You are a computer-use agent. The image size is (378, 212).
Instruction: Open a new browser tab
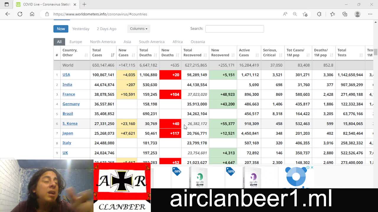[x=84, y=4]
